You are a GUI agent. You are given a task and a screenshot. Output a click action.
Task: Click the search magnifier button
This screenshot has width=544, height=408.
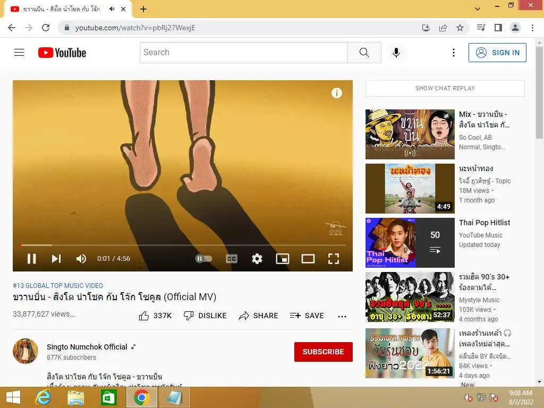click(364, 53)
